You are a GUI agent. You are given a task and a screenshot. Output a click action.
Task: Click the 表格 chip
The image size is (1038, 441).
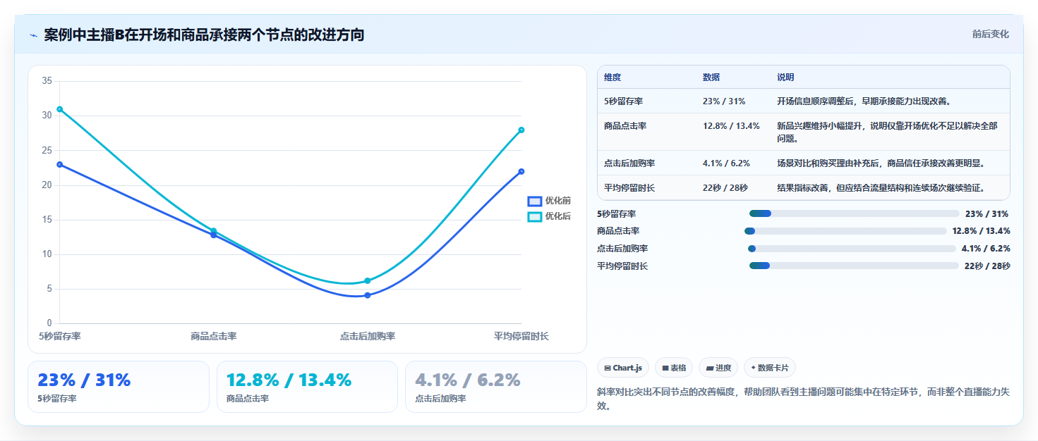pyautogui.click(x=674, y=368)
